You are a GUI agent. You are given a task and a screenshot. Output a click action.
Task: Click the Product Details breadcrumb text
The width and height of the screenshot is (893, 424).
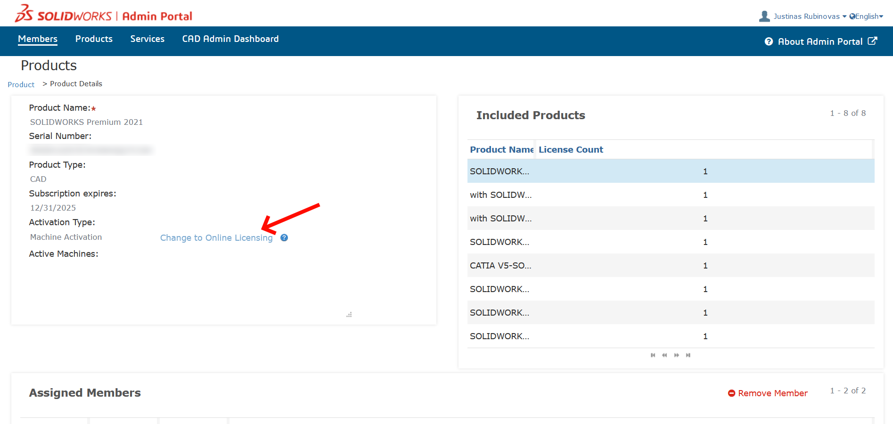tap(76, 84)
